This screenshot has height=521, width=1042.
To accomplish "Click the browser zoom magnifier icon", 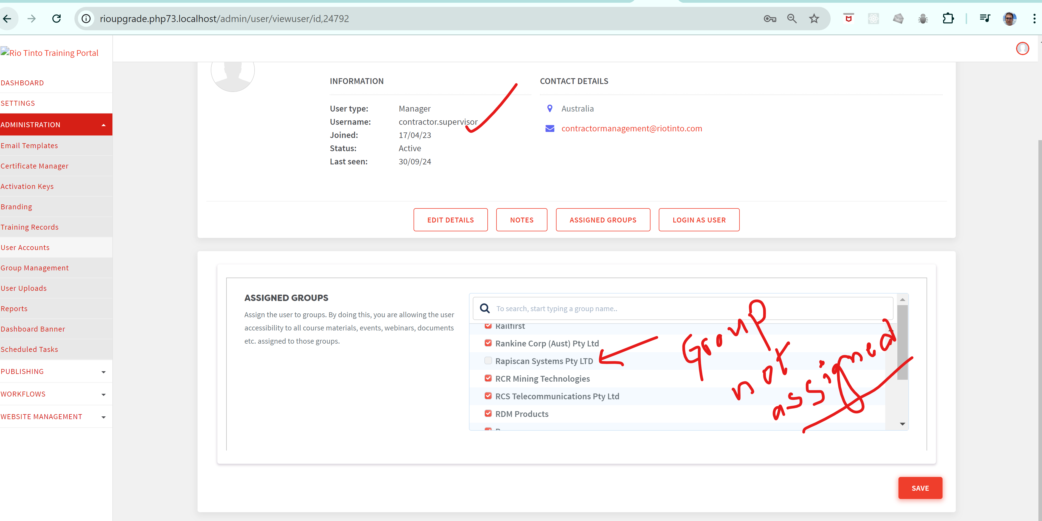I will click(792, 19).
